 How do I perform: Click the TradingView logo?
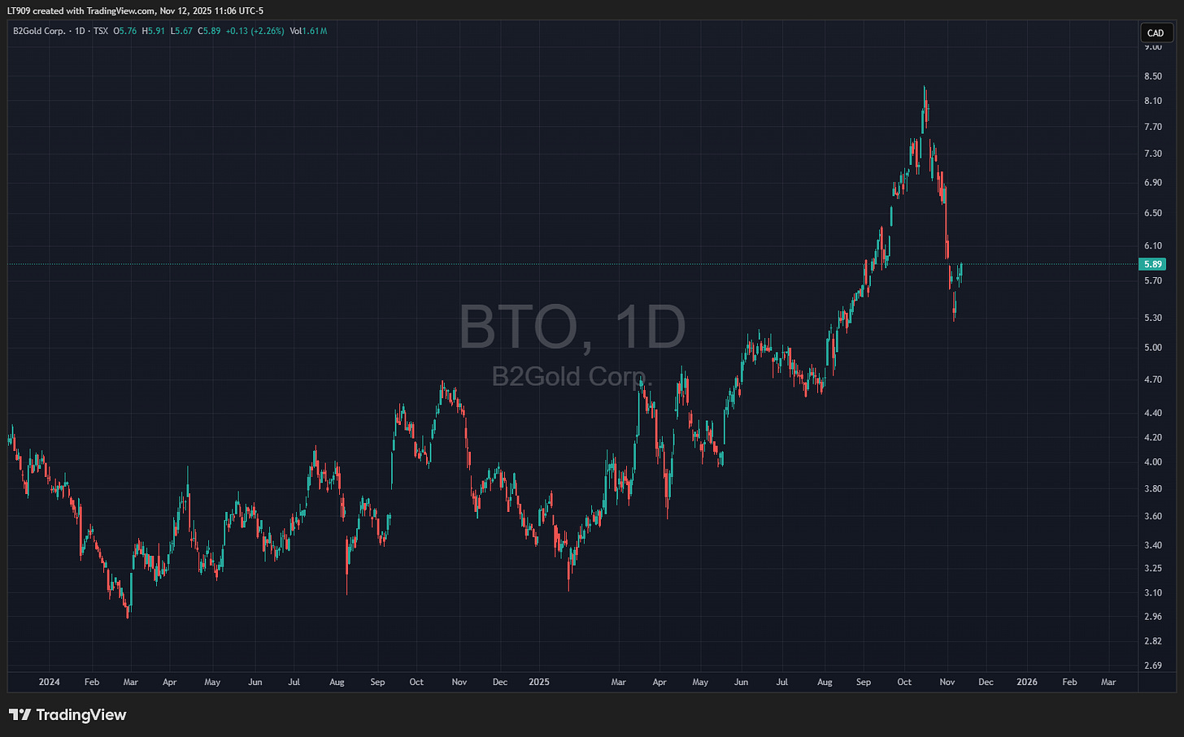click(x=68, y=715)
